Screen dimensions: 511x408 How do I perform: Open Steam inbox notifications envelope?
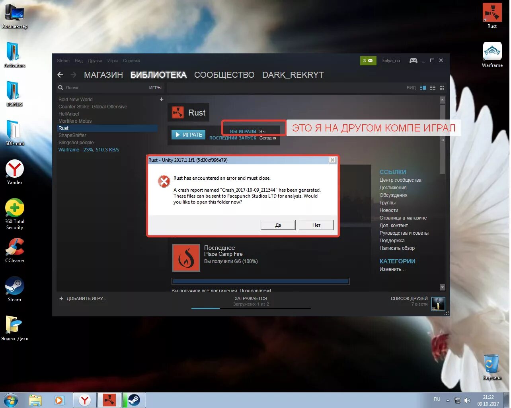coord(368,61)
